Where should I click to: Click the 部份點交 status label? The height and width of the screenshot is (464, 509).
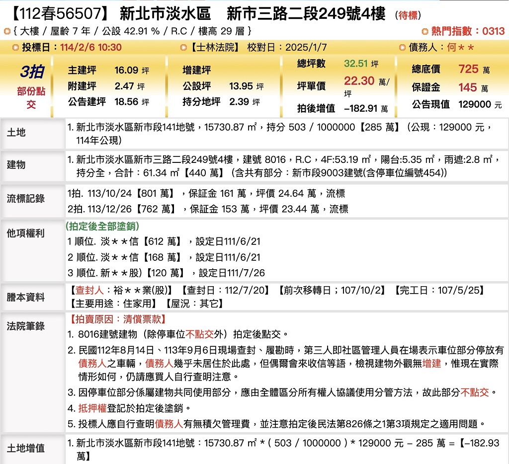31,98
